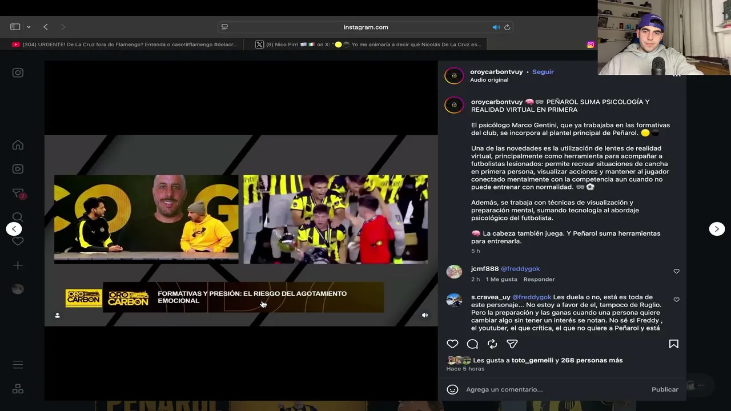The width and height of the screenshot is (731, 411).
Task: Open toto_gemelli profile from likes line
Action: click(x=532, y=360)
